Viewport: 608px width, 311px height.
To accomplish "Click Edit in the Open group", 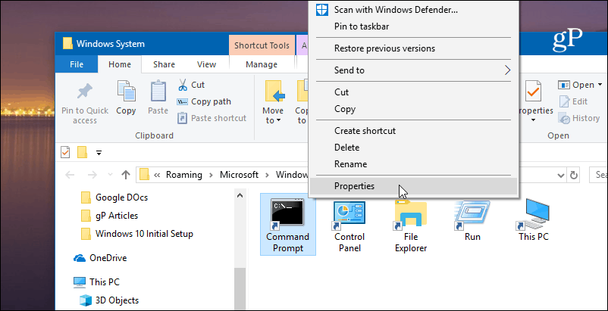I will point(573,101).
